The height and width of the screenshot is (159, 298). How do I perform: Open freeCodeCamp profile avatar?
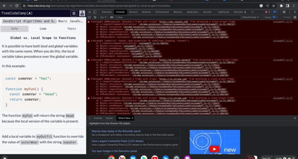pyautogui.click(x=82, y=13)
